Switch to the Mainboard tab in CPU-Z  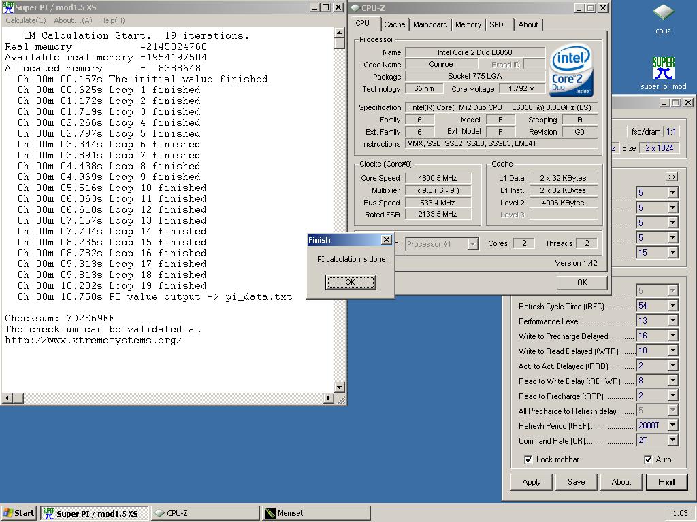(x=430, y=25)
